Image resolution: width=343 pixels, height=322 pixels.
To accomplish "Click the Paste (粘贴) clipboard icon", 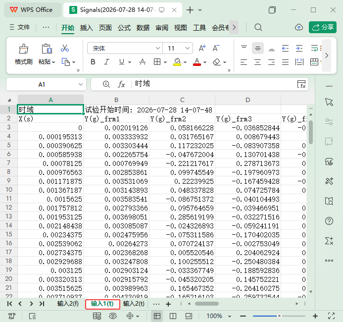I will click(x=47, y=49).
